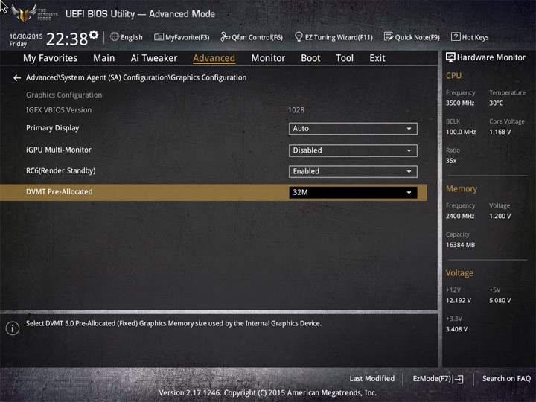
Task: Click the Quick Note notepad icon
Action: point(389,37)
